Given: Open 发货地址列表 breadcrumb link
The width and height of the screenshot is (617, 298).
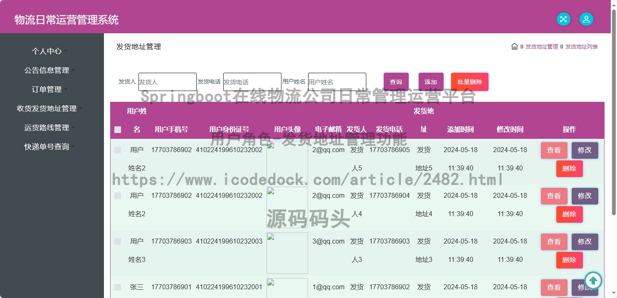Looking at the screenshot, I should coord(582,47).
